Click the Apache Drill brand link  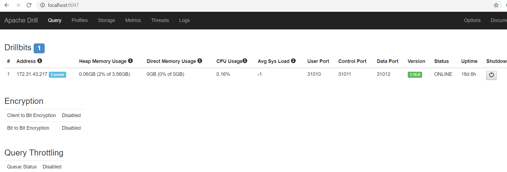click(21, 20)
